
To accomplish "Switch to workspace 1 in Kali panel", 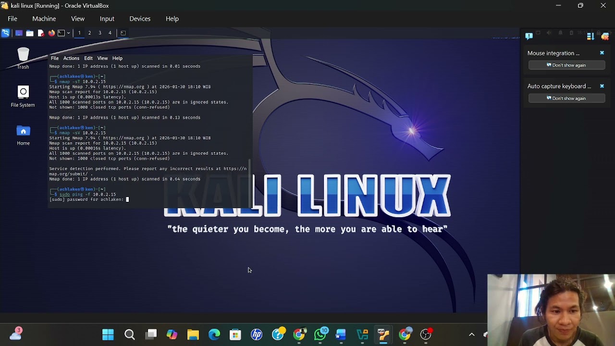I will [x=79, y=33].
